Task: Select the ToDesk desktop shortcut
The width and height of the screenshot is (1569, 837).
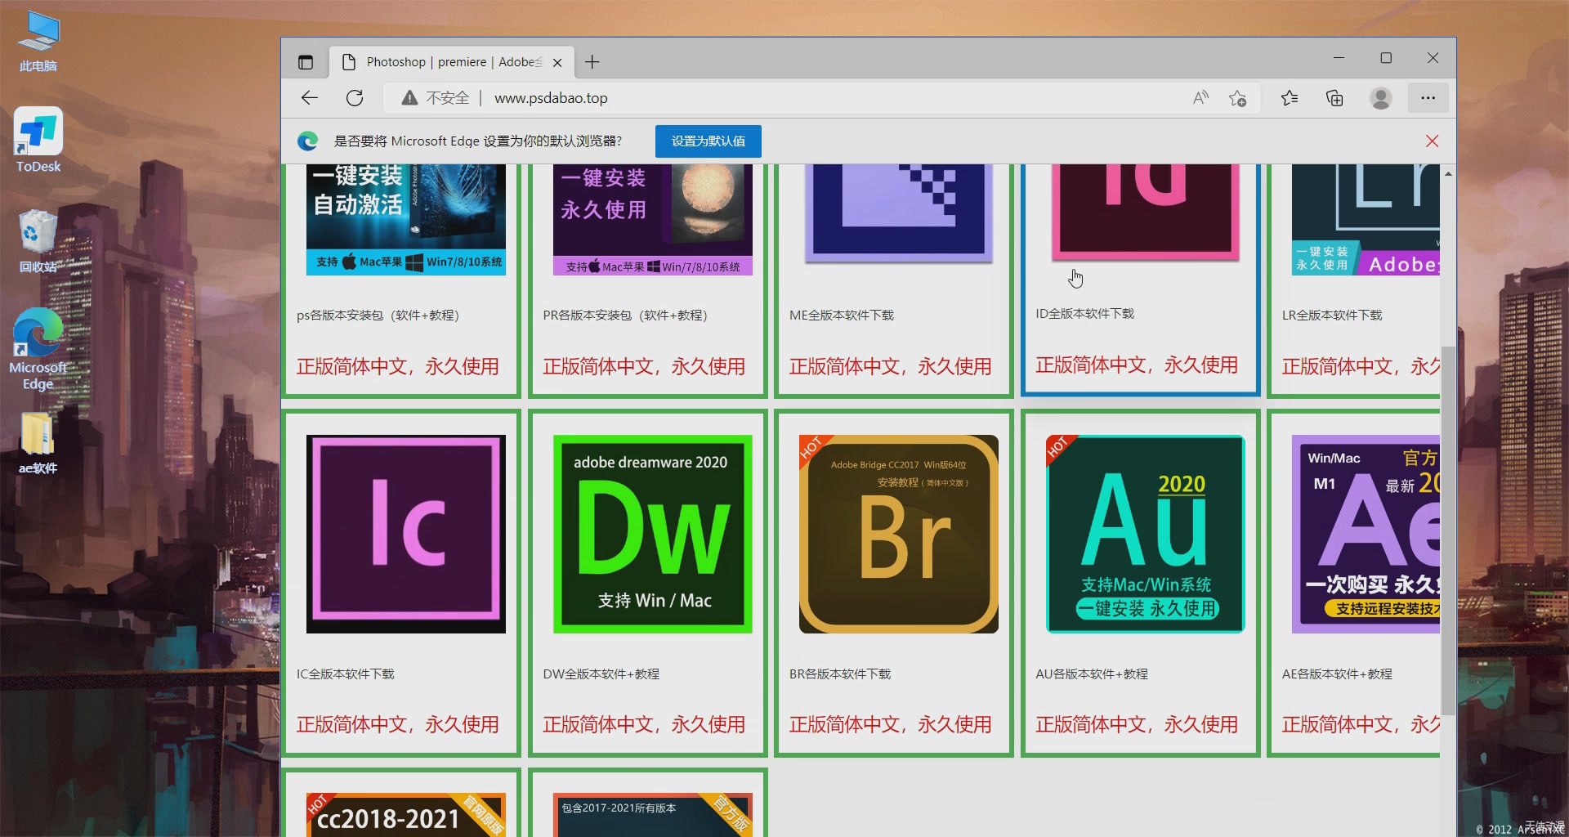Action: click(38, 140)
